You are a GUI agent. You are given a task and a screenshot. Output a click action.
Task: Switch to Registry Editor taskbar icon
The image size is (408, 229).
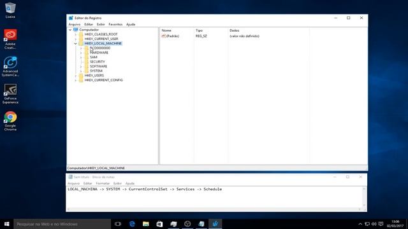[215, 224]
